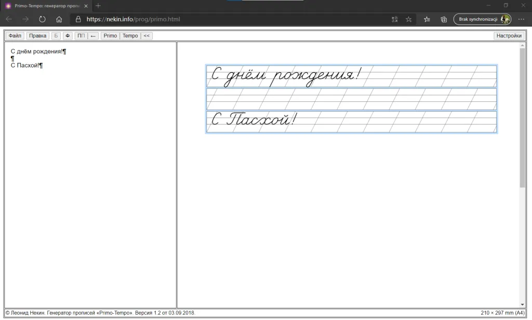The image size is (532, 320).
Task: Click the left arrow toolbar button
Action: 93,36
